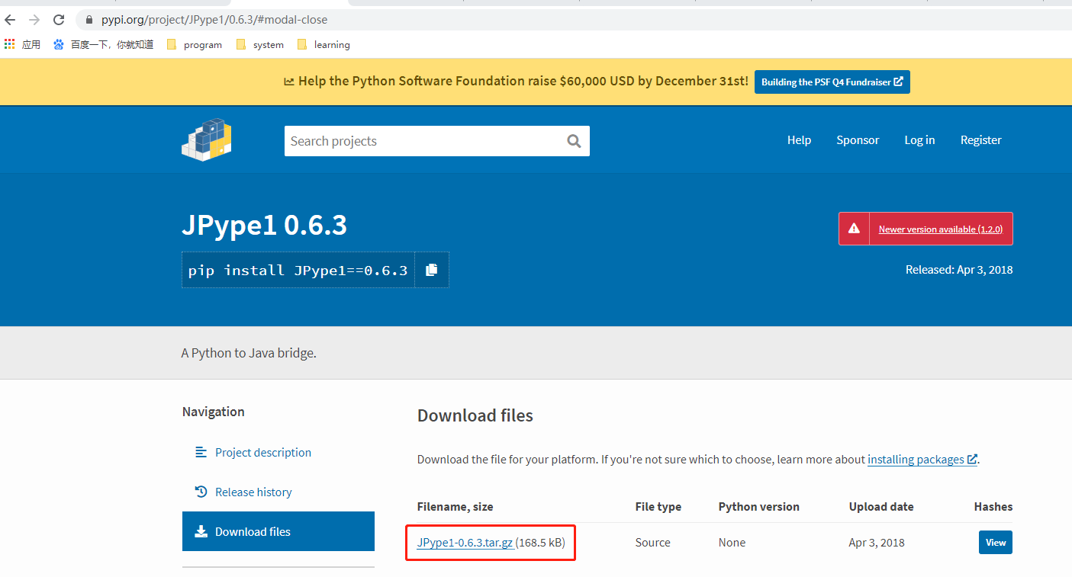Viewport: 1072px width, 577px height.
Task: Click the Download files section heading
Action: click(475, 415)
